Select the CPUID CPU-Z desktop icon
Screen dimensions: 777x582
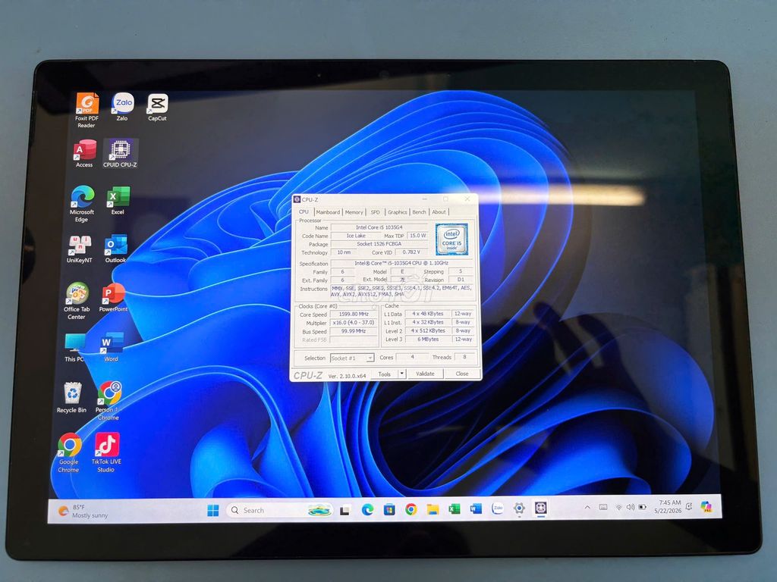120,153
